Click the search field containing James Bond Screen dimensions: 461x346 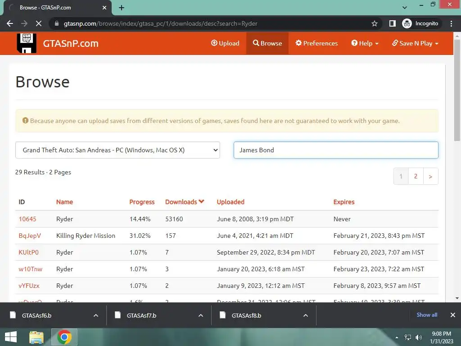[x=336, y=150]
